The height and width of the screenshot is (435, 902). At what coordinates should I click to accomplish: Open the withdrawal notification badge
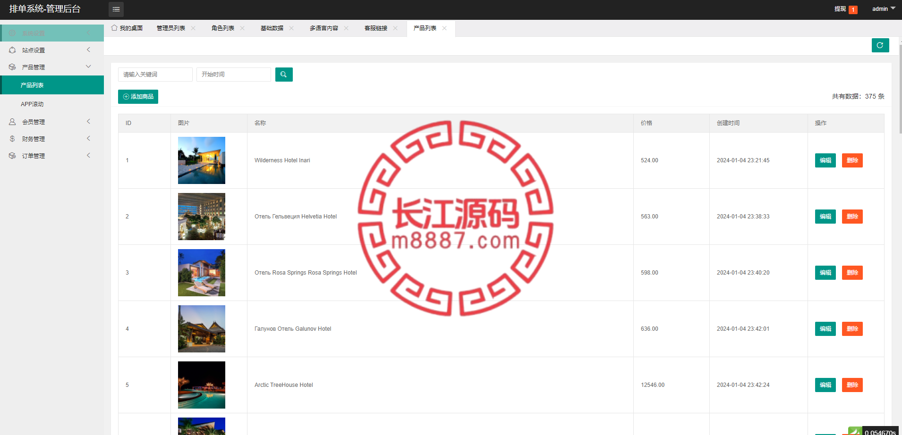pyautogui.click(x=853, y=10)
